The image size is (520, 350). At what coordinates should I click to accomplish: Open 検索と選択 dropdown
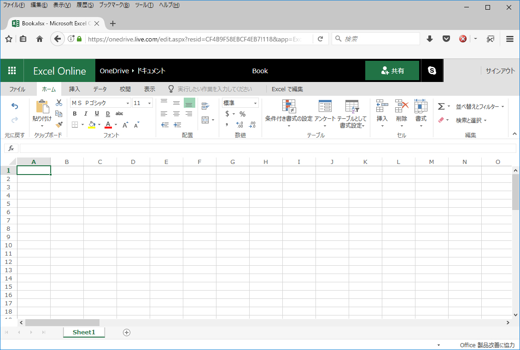coord(471,120)
